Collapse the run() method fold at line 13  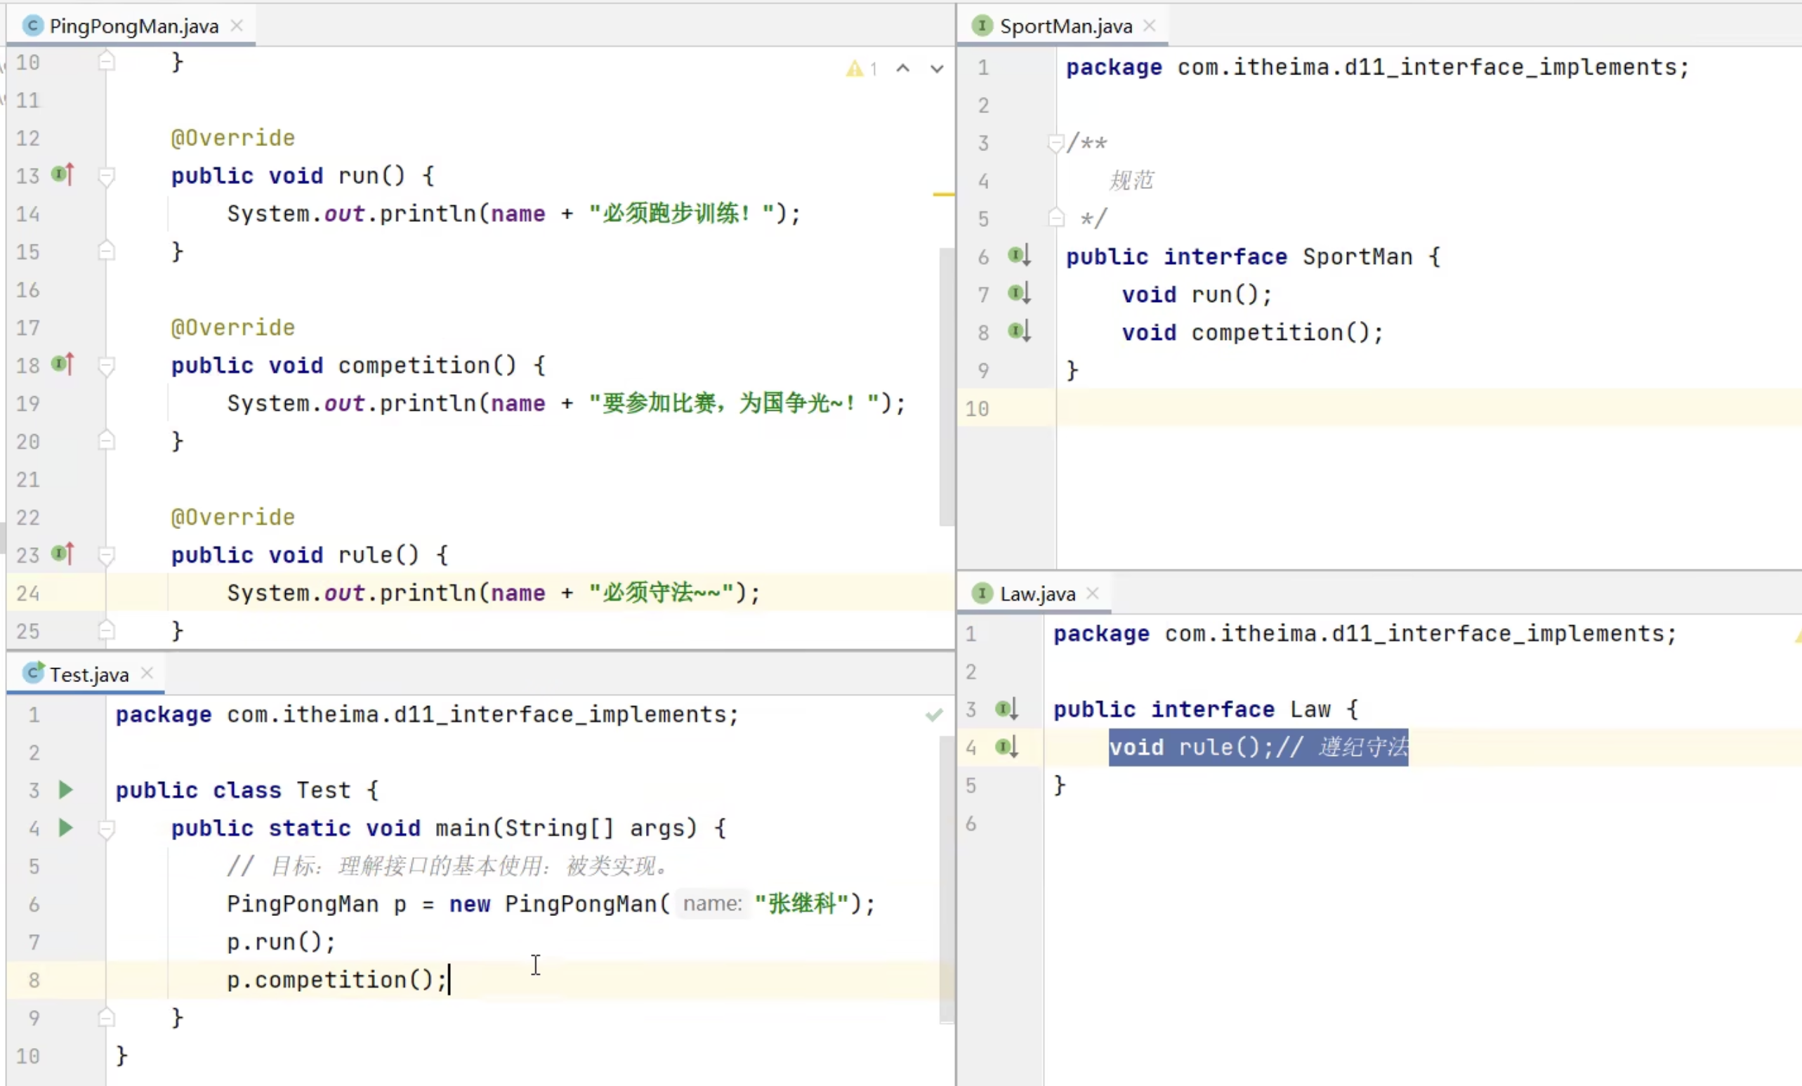click(x=106, y=176)
